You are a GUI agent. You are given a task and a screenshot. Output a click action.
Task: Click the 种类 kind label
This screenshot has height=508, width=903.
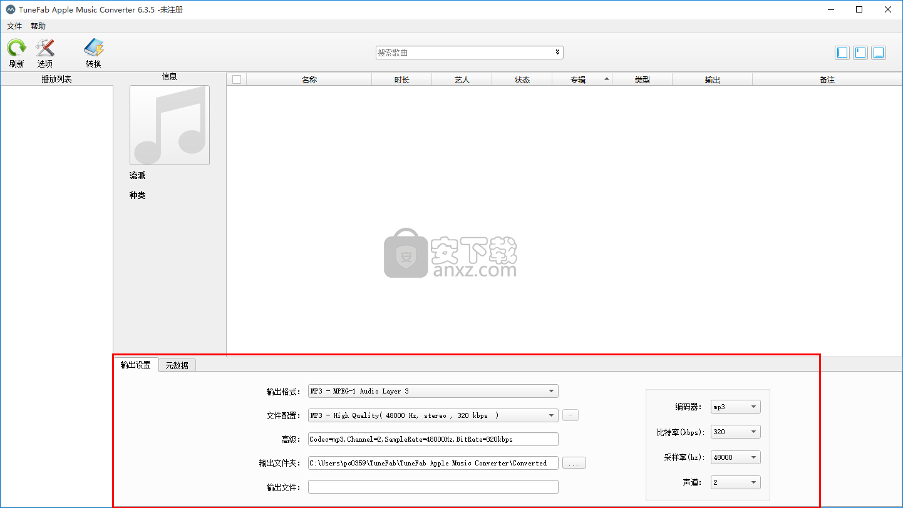pos(137,195)
